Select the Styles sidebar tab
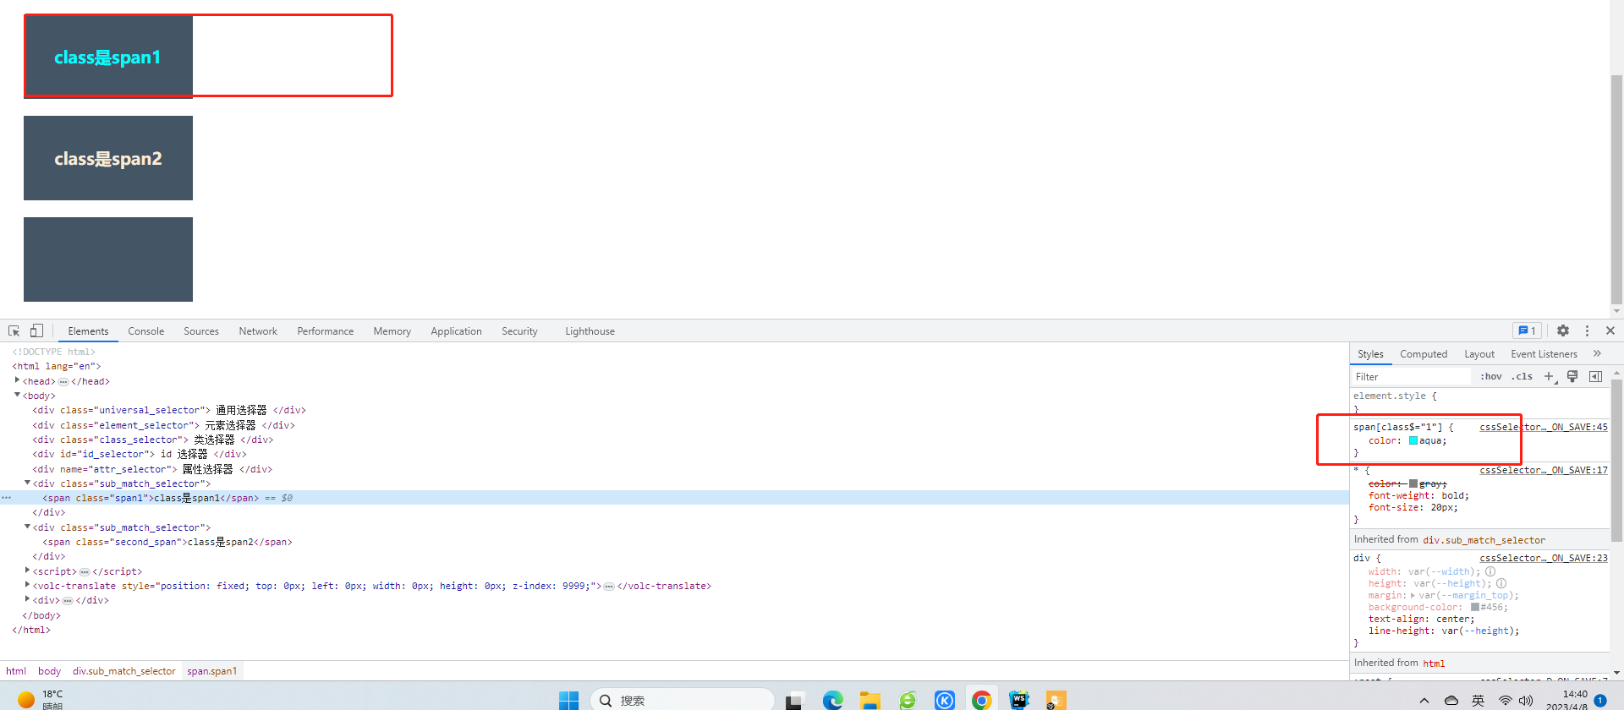Viewport: 1624px width, 710px height. pyautogui.click(x=1370, y=354)
